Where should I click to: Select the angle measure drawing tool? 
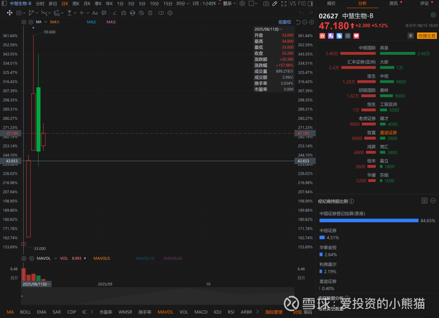[115, 13]
